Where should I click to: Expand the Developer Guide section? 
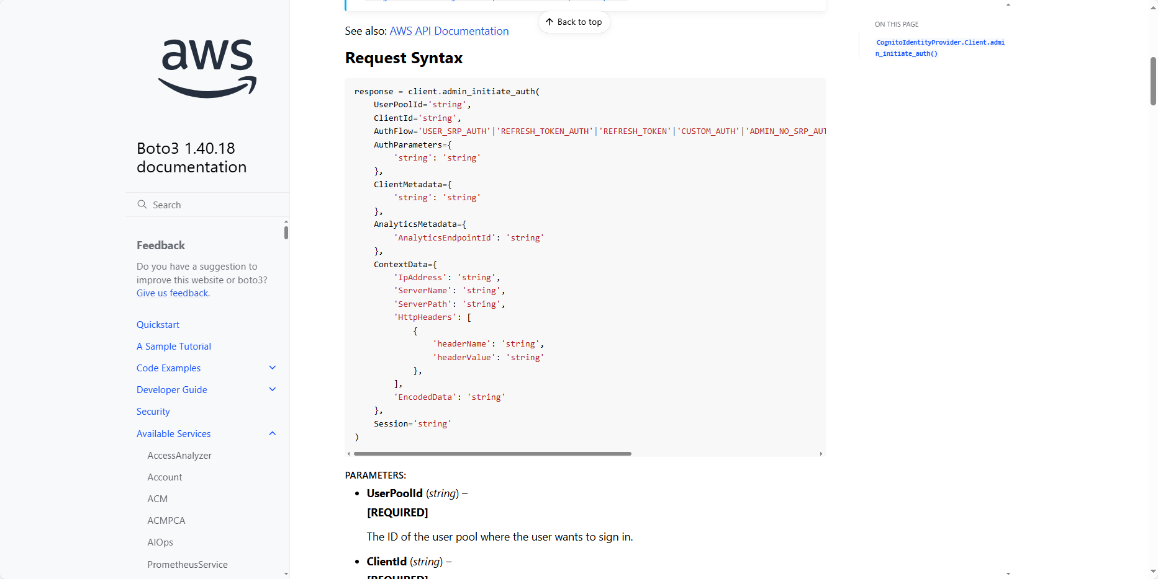click(272, 390)
